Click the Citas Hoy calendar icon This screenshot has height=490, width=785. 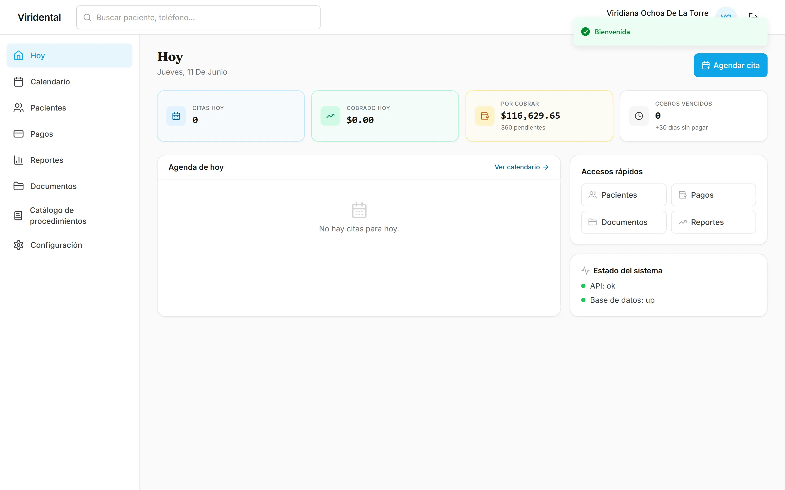[x=176, y=116]
